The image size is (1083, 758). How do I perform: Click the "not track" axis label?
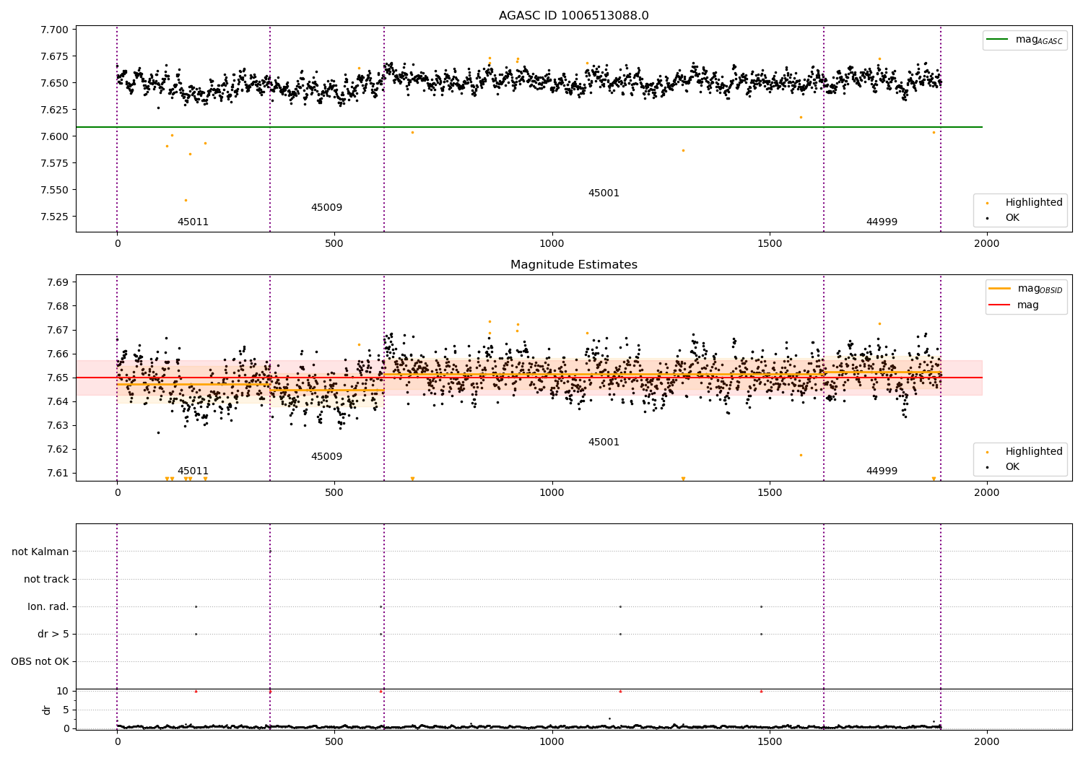[x=46, y=579]
